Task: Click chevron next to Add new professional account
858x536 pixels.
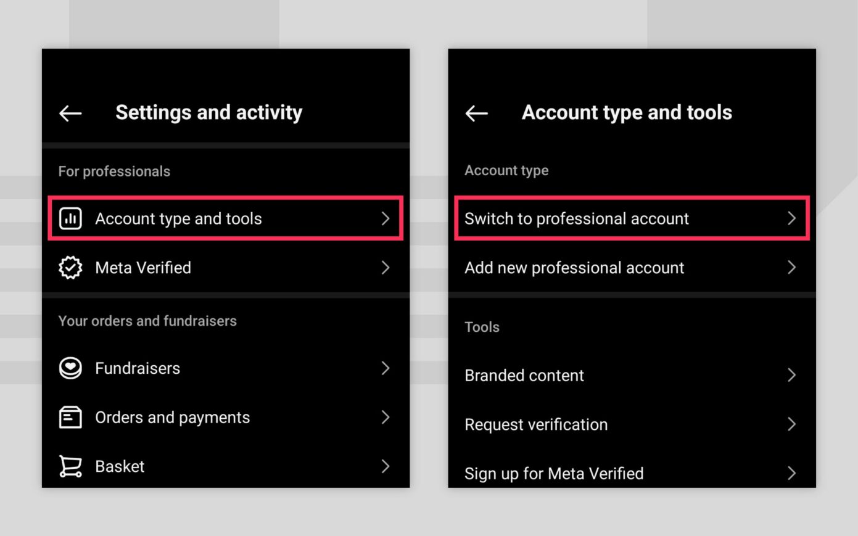Action: (791, 268)
